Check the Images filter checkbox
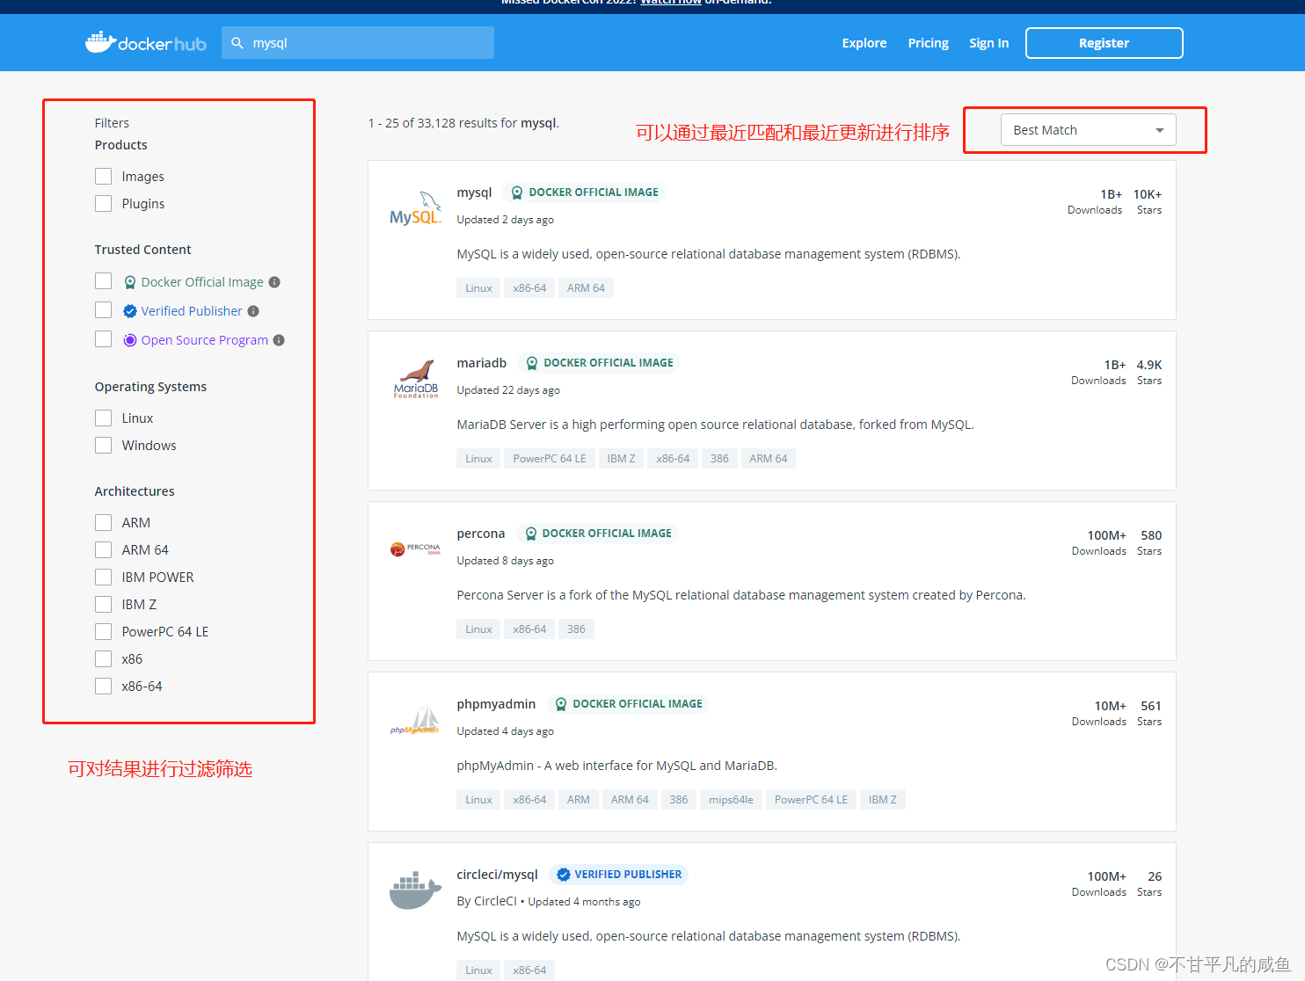The width and height of the screenshot is (1305, 981). (x=104, y=177)
